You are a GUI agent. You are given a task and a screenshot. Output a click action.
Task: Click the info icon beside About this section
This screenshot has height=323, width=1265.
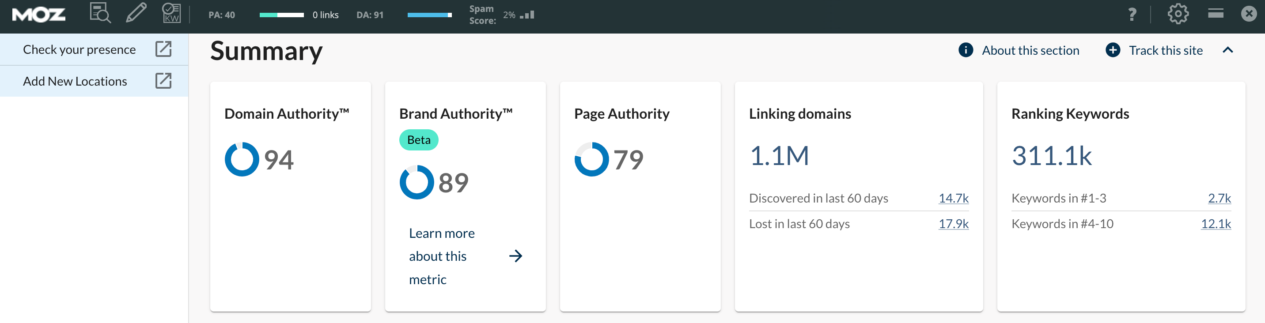(x=966, y=50)
